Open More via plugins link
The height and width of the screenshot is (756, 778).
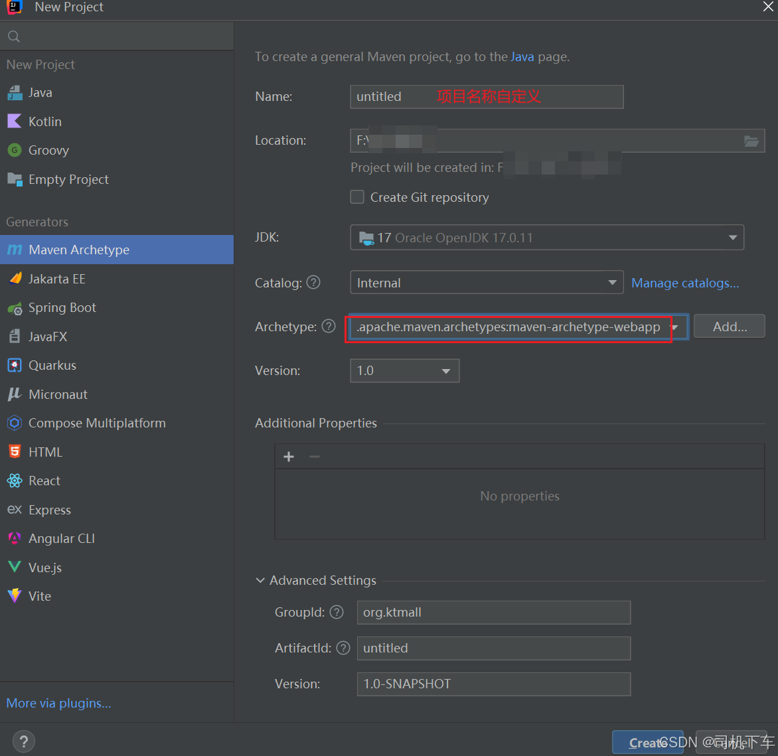(x=58, y=703)
